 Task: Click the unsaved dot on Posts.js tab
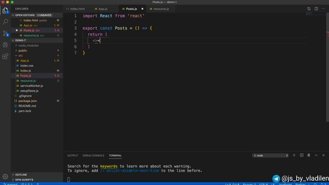click(142, 9)
